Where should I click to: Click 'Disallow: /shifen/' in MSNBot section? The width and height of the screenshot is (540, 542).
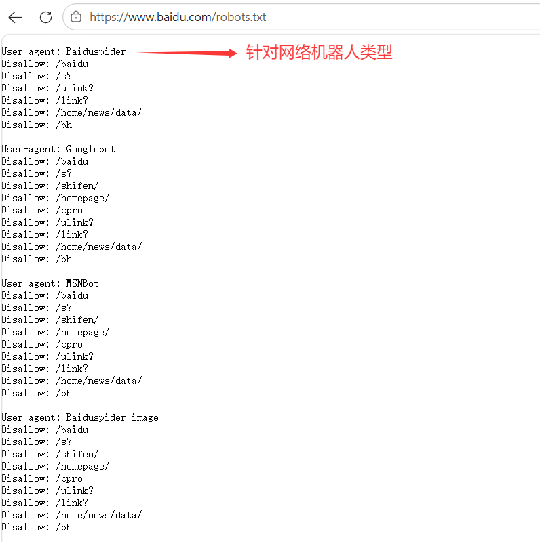tap(50, 320)
